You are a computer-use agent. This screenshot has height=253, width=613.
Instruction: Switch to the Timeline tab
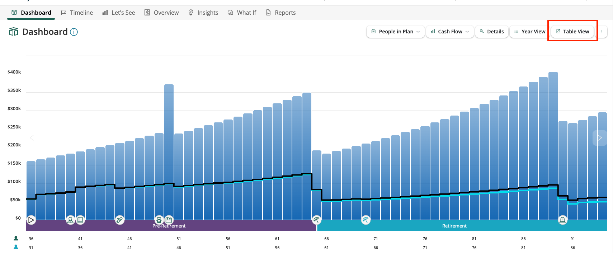point(77,13)
